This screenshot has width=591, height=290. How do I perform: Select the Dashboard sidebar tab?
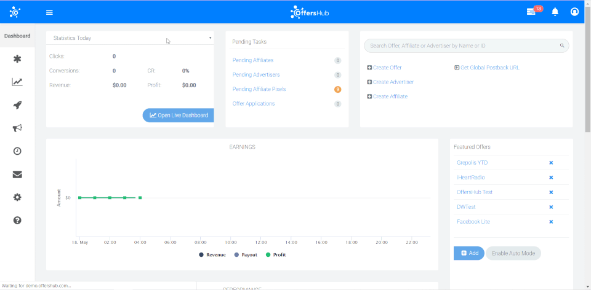click(x=17, y=36)
